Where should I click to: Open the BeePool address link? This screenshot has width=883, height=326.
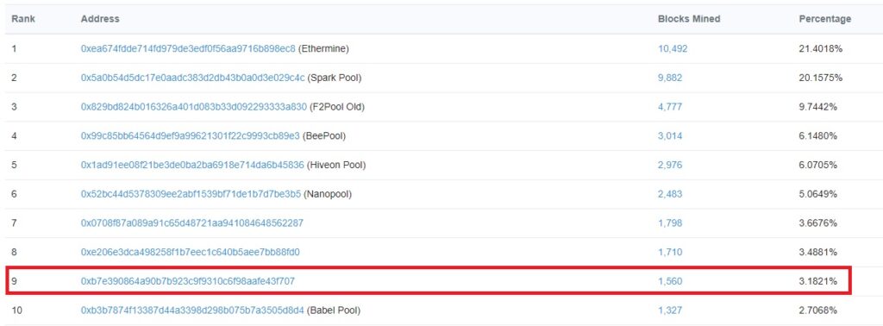coord(191,136)
